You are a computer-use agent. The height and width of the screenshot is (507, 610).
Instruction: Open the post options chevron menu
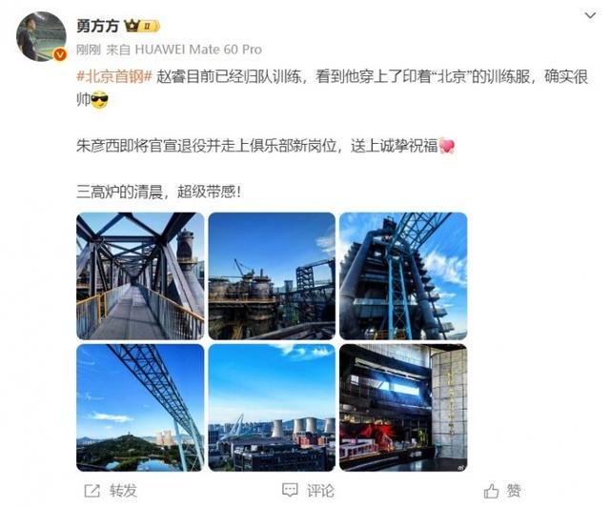tap(590, 15)
